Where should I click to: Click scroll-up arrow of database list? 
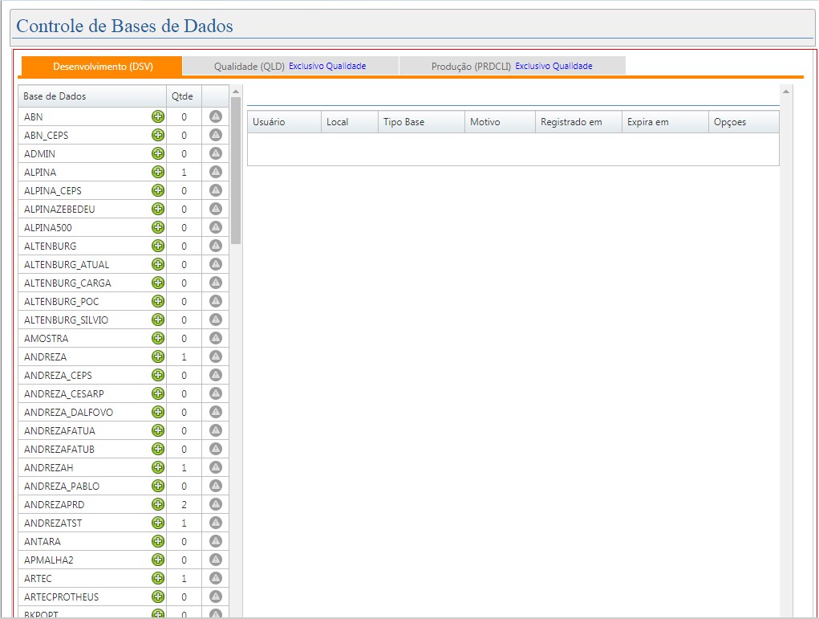(236, 91)
